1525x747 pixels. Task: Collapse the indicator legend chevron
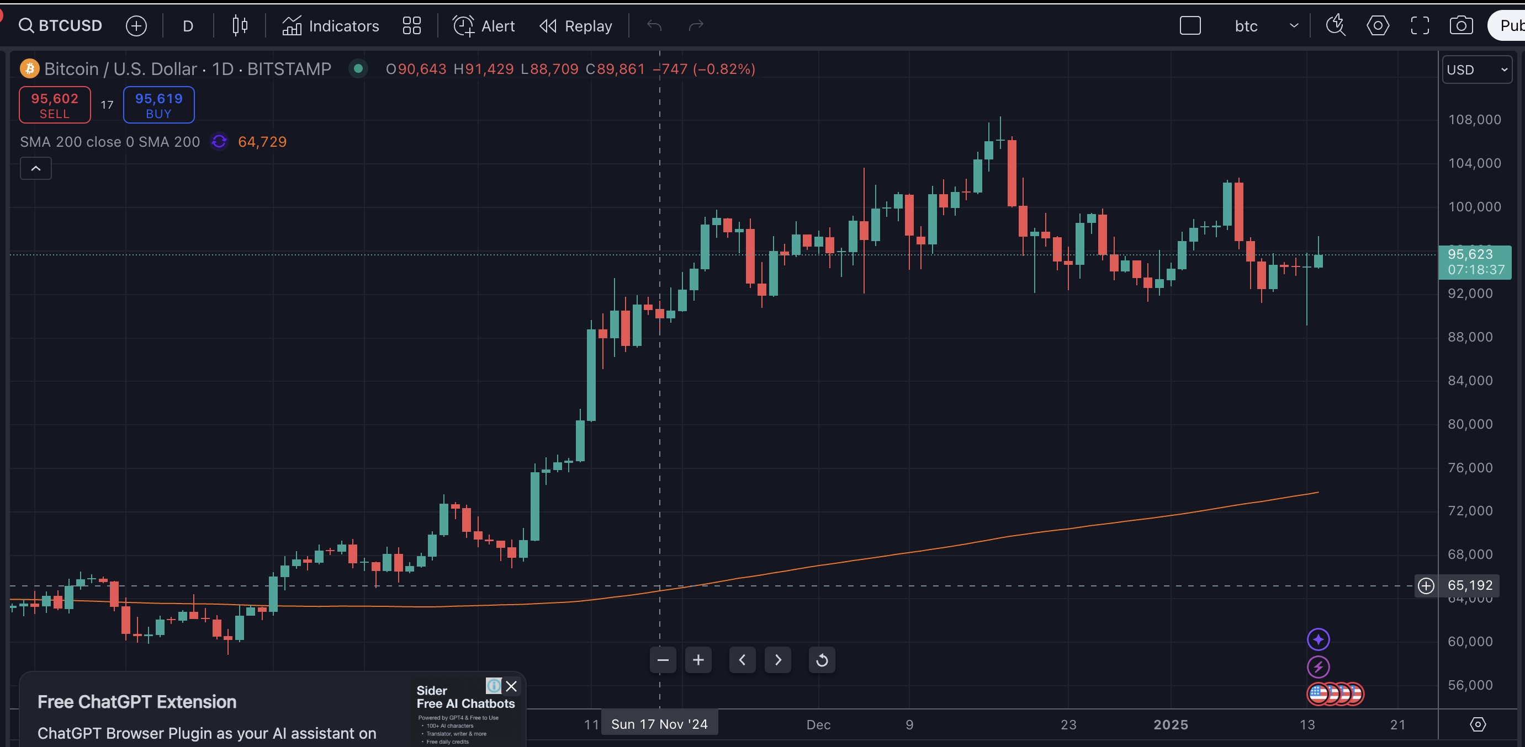click(x=35, y=169)
